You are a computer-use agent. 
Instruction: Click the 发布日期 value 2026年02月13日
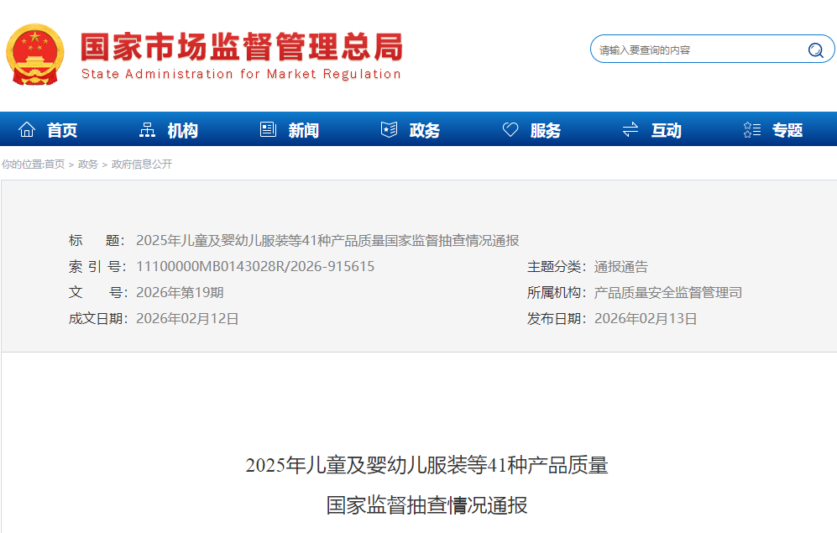click(646, 318)
